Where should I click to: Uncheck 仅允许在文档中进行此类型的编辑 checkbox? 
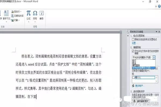coord(133,51)
